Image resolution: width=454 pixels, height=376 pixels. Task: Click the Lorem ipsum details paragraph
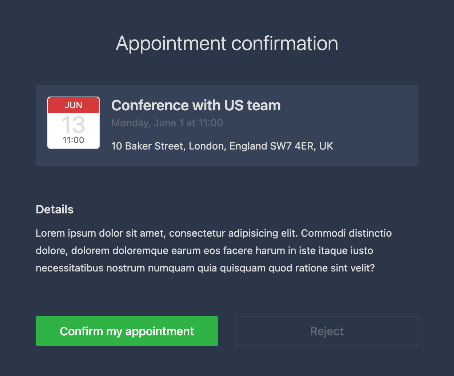click(214, 250)
